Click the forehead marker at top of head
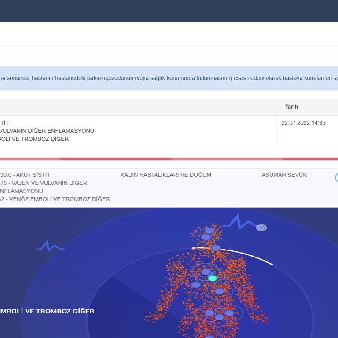 [x=209, y=231]
